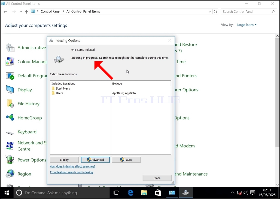Click the search magnifier in Control Panel search

[x=273, y=12]
